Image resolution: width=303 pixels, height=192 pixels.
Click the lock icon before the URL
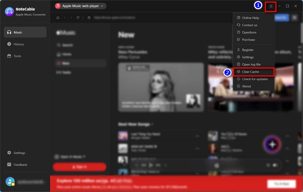point(89,17)
